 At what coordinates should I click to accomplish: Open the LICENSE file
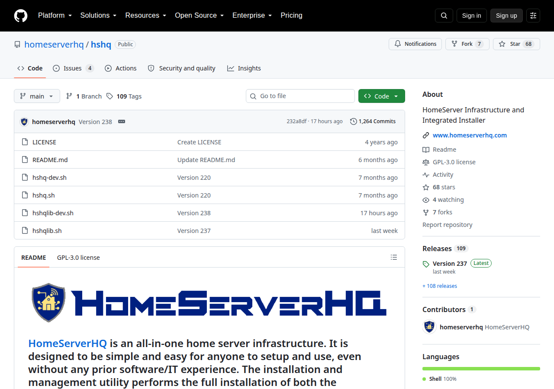pyautogui.click(x=44, y=142)
